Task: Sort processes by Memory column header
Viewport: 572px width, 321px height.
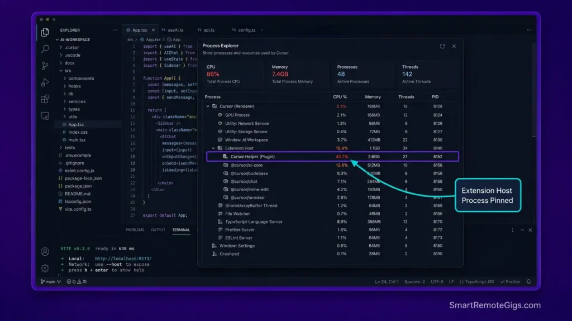Action: coord(373,97)
